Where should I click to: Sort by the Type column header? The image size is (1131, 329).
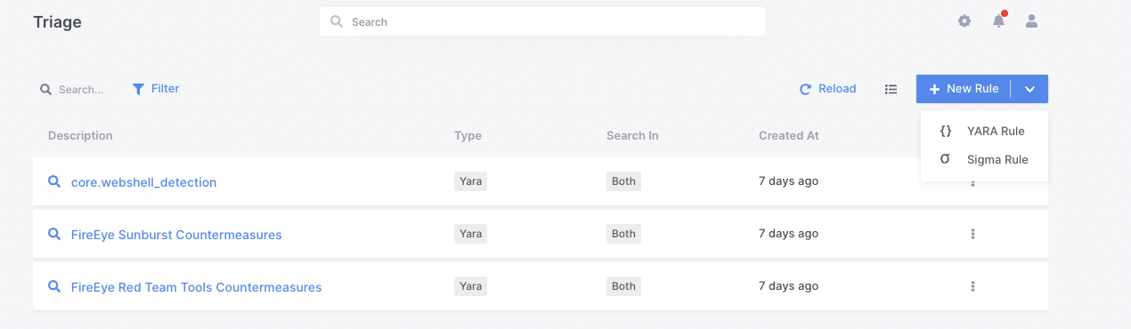pyautogui.click(x=468, y=136)
